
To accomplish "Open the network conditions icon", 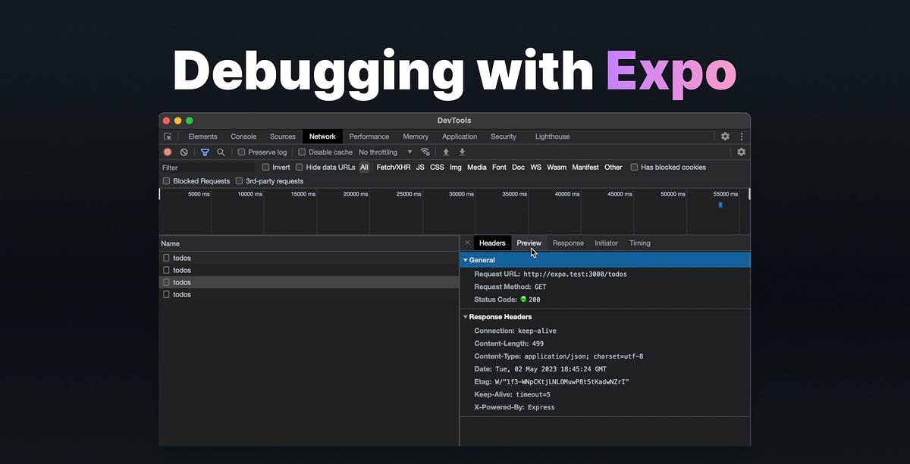I will point(425,152).
